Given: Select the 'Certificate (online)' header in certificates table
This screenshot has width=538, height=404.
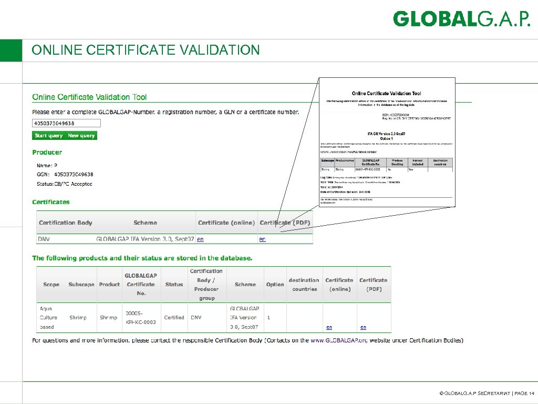Looking at the screenshot, I should [x=226, y=223].
